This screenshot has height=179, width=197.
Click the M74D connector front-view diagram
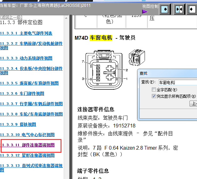[x=104, y=70]
